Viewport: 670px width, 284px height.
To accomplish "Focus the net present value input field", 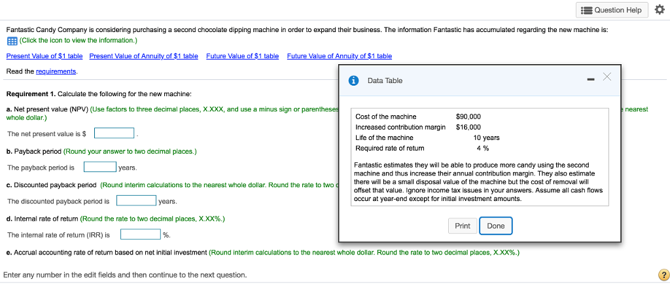I will tap(115, 133).
